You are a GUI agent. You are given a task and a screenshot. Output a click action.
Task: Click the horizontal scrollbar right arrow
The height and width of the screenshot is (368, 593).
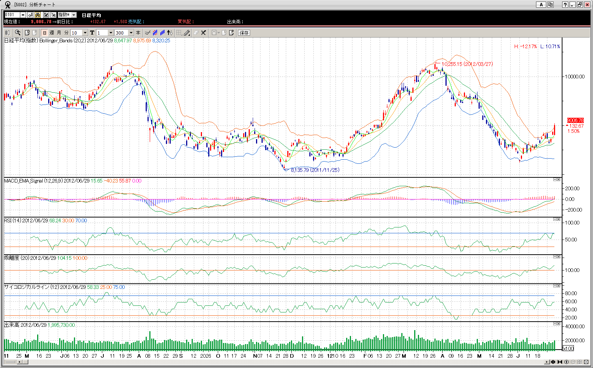[547, 362]
